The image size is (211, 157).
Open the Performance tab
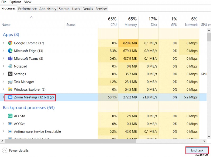(27, 9)
